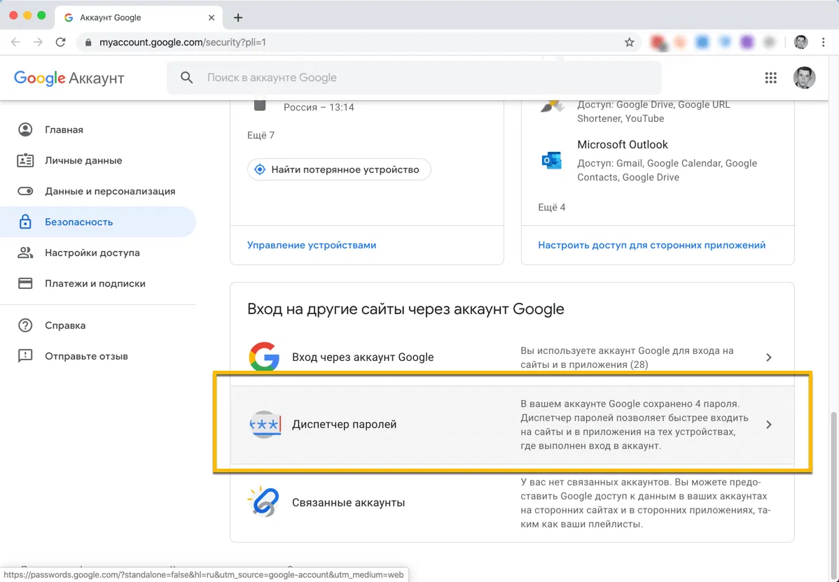This screenshot has width=839, height=582.
Task: Open 'Главная' in the sidebar
Action: pos(64,129)
